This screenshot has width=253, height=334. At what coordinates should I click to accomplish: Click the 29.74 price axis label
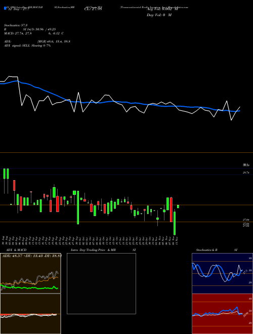tap(246, 173)
